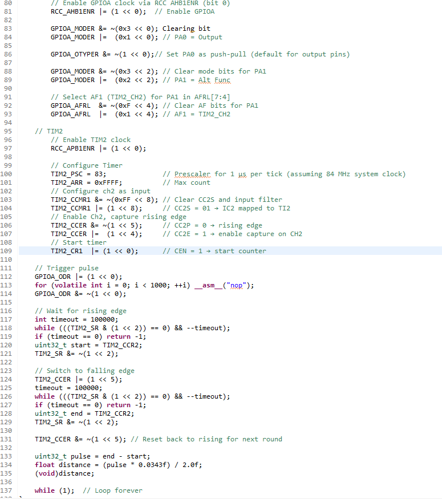
Task: Click the '// Select AF1 (TIM2_CH2)' comment line
Action: pyautogui.click(x=140, y=97)
